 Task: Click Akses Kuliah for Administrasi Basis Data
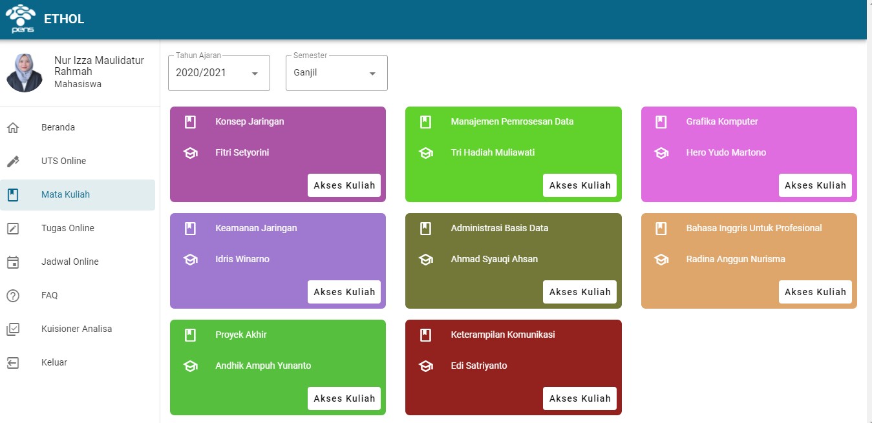(x=580, y=292)
